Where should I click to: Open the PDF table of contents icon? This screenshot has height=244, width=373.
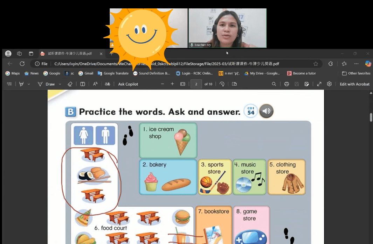[9, 84]
